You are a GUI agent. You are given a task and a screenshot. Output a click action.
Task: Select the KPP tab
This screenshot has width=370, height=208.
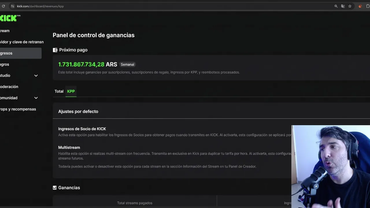(x=71, y=91)
